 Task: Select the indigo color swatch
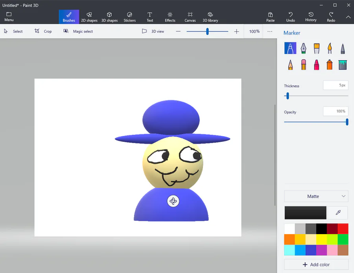(311, 250)
